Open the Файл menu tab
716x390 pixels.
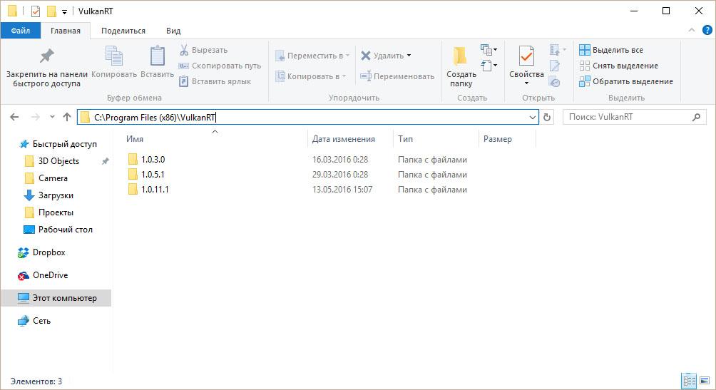tap(21, 31)
